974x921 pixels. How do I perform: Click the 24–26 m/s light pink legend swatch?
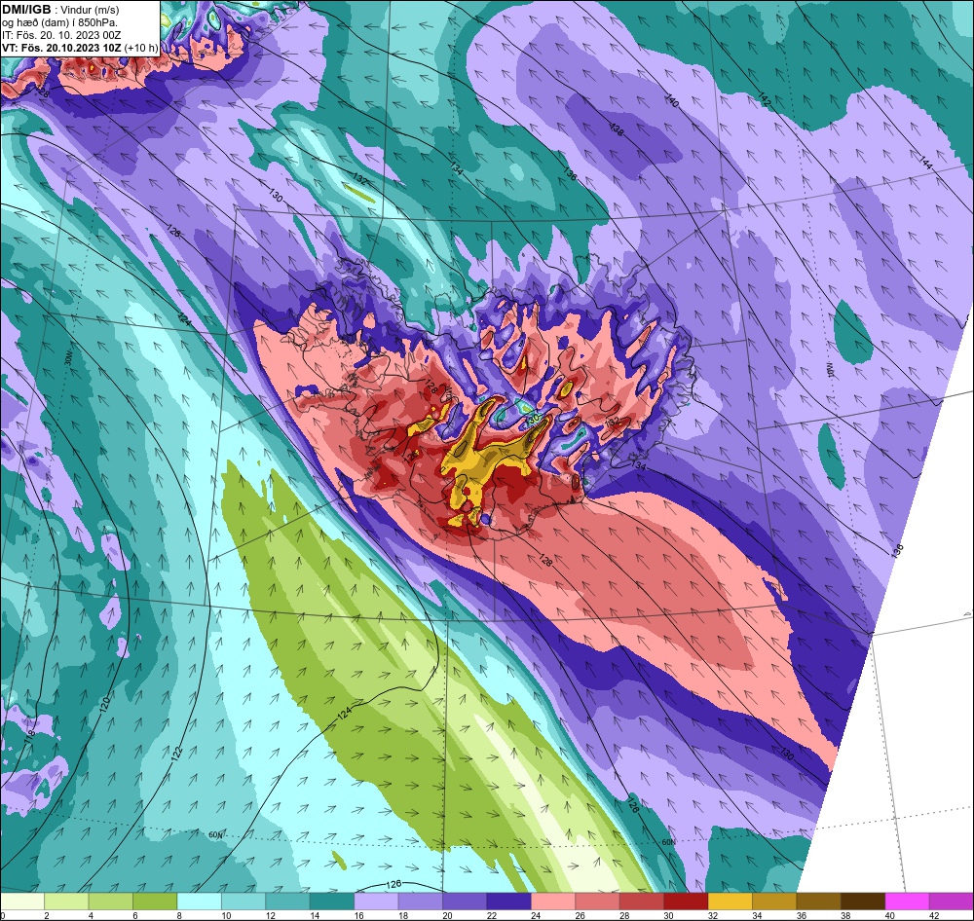[x=553, y=902]
